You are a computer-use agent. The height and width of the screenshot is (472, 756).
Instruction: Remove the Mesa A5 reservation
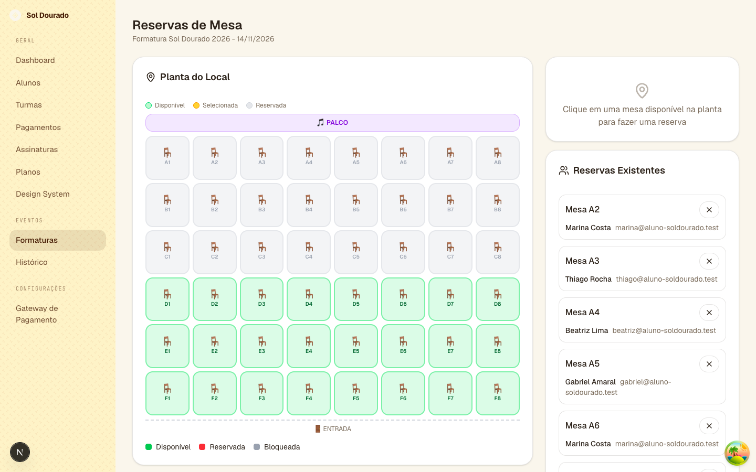pyautogui.click(x=709, y=364)
